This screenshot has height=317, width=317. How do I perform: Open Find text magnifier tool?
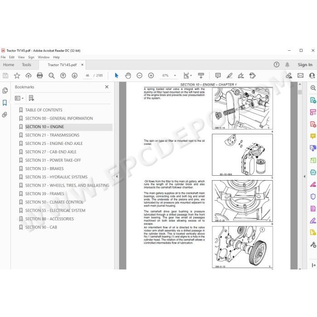coord(52,76)
